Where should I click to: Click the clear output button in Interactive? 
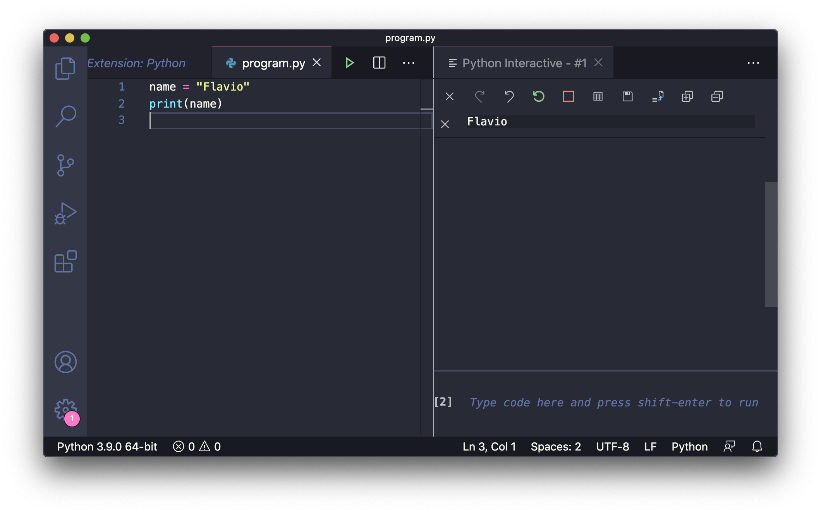[450, 96]
